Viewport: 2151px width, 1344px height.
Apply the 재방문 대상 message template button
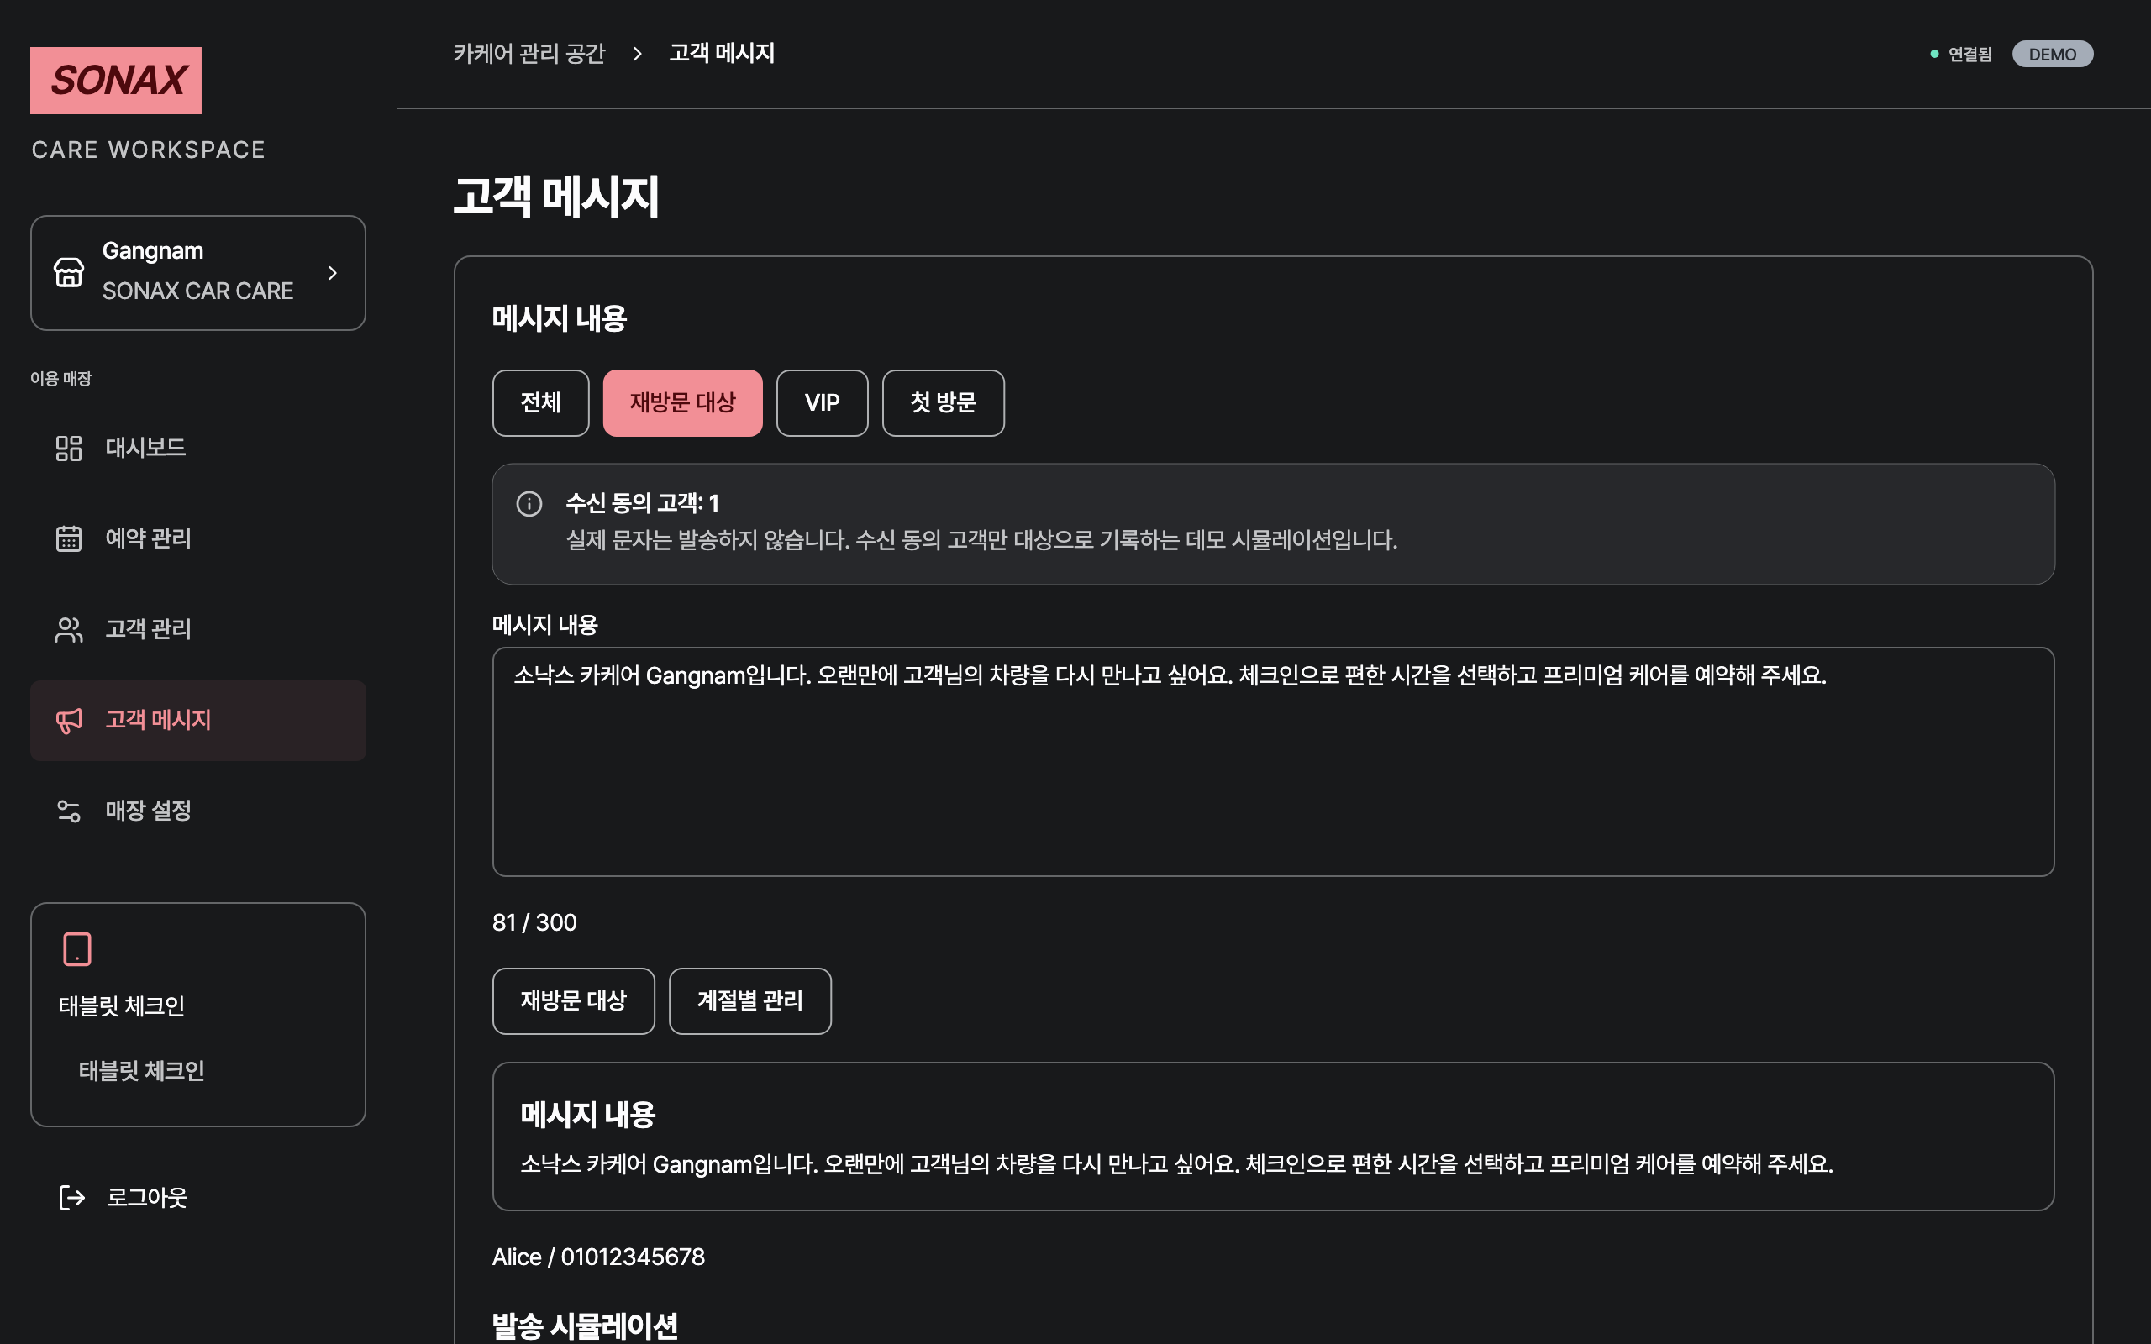pos(573,1001)
